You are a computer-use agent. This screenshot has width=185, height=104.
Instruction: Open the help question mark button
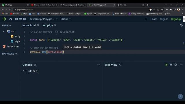(x=180, y=96)
